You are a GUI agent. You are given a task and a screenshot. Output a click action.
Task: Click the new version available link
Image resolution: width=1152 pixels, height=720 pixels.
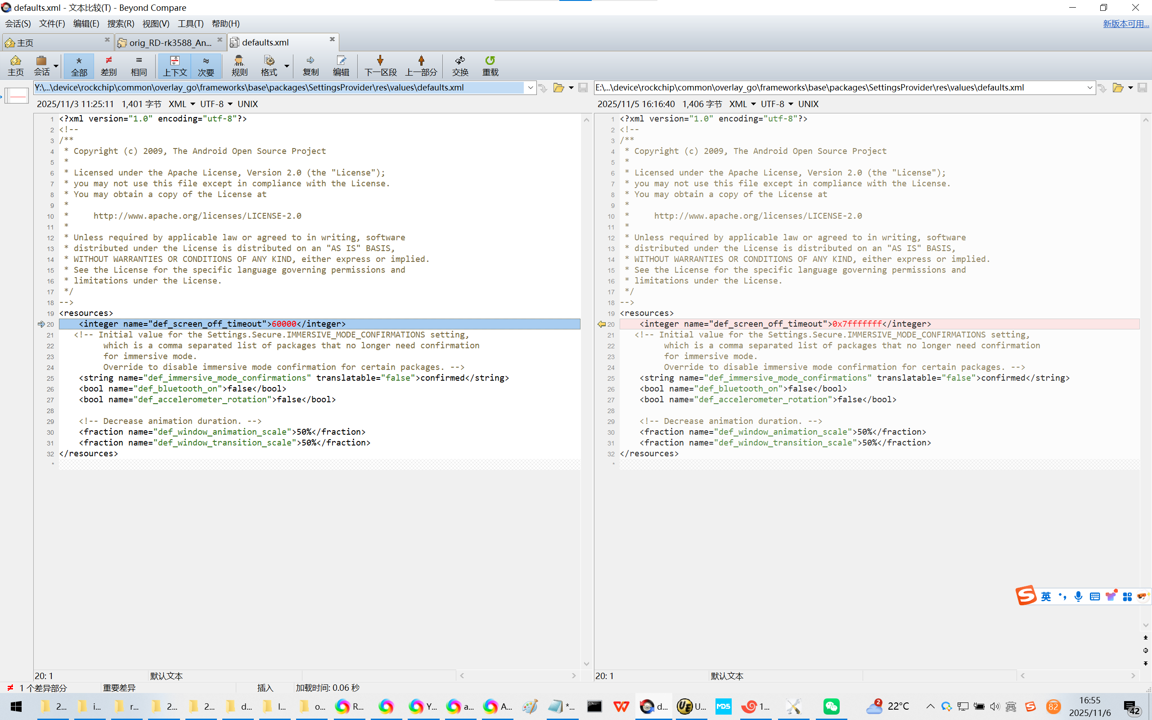[1125, 23]
